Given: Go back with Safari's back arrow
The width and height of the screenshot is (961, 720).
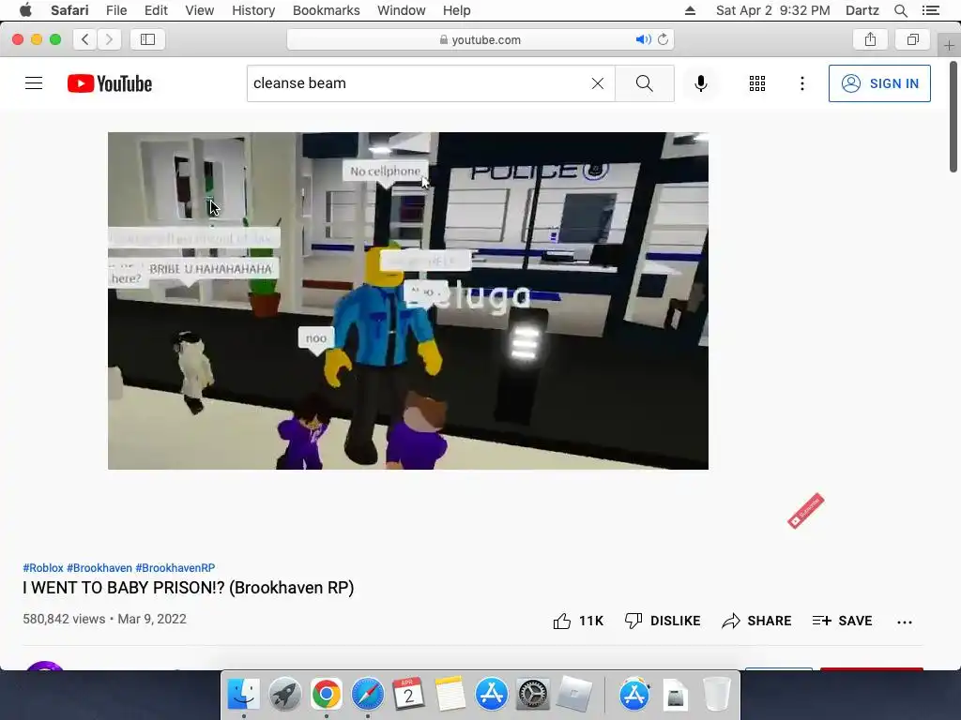Looking at the screenshot, I should tap(85, 39).
